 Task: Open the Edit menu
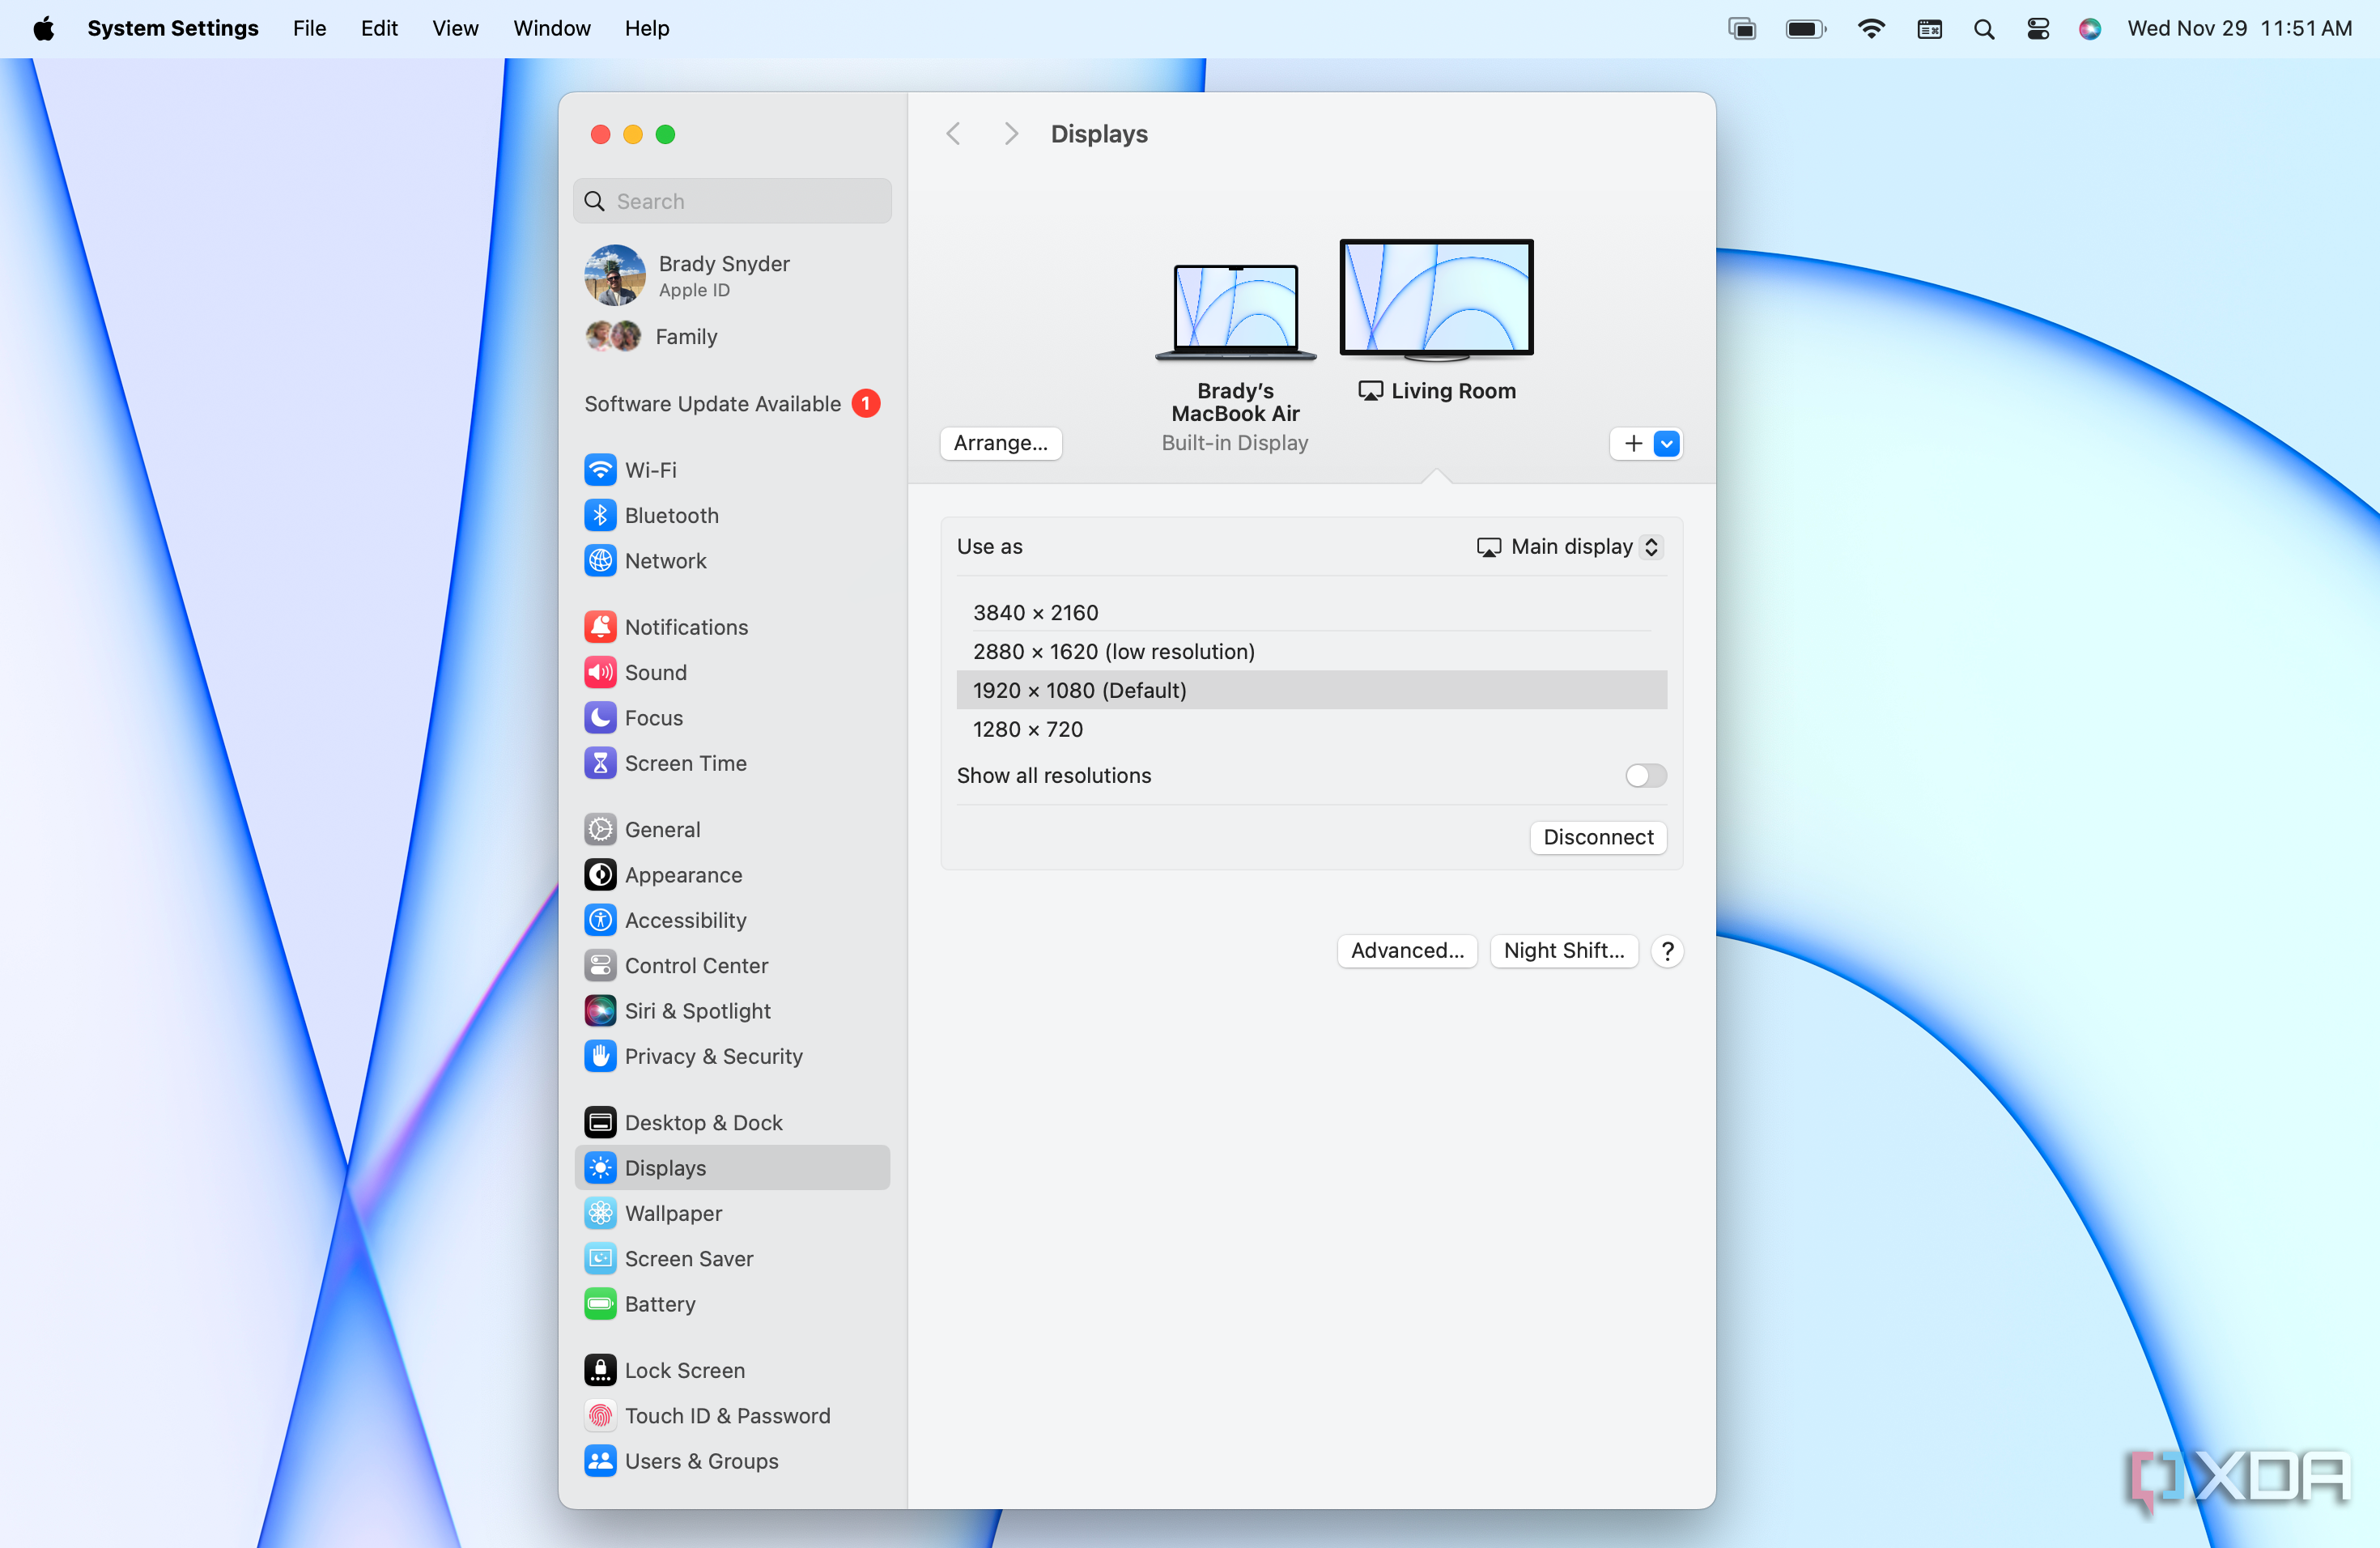coord(379,28)
